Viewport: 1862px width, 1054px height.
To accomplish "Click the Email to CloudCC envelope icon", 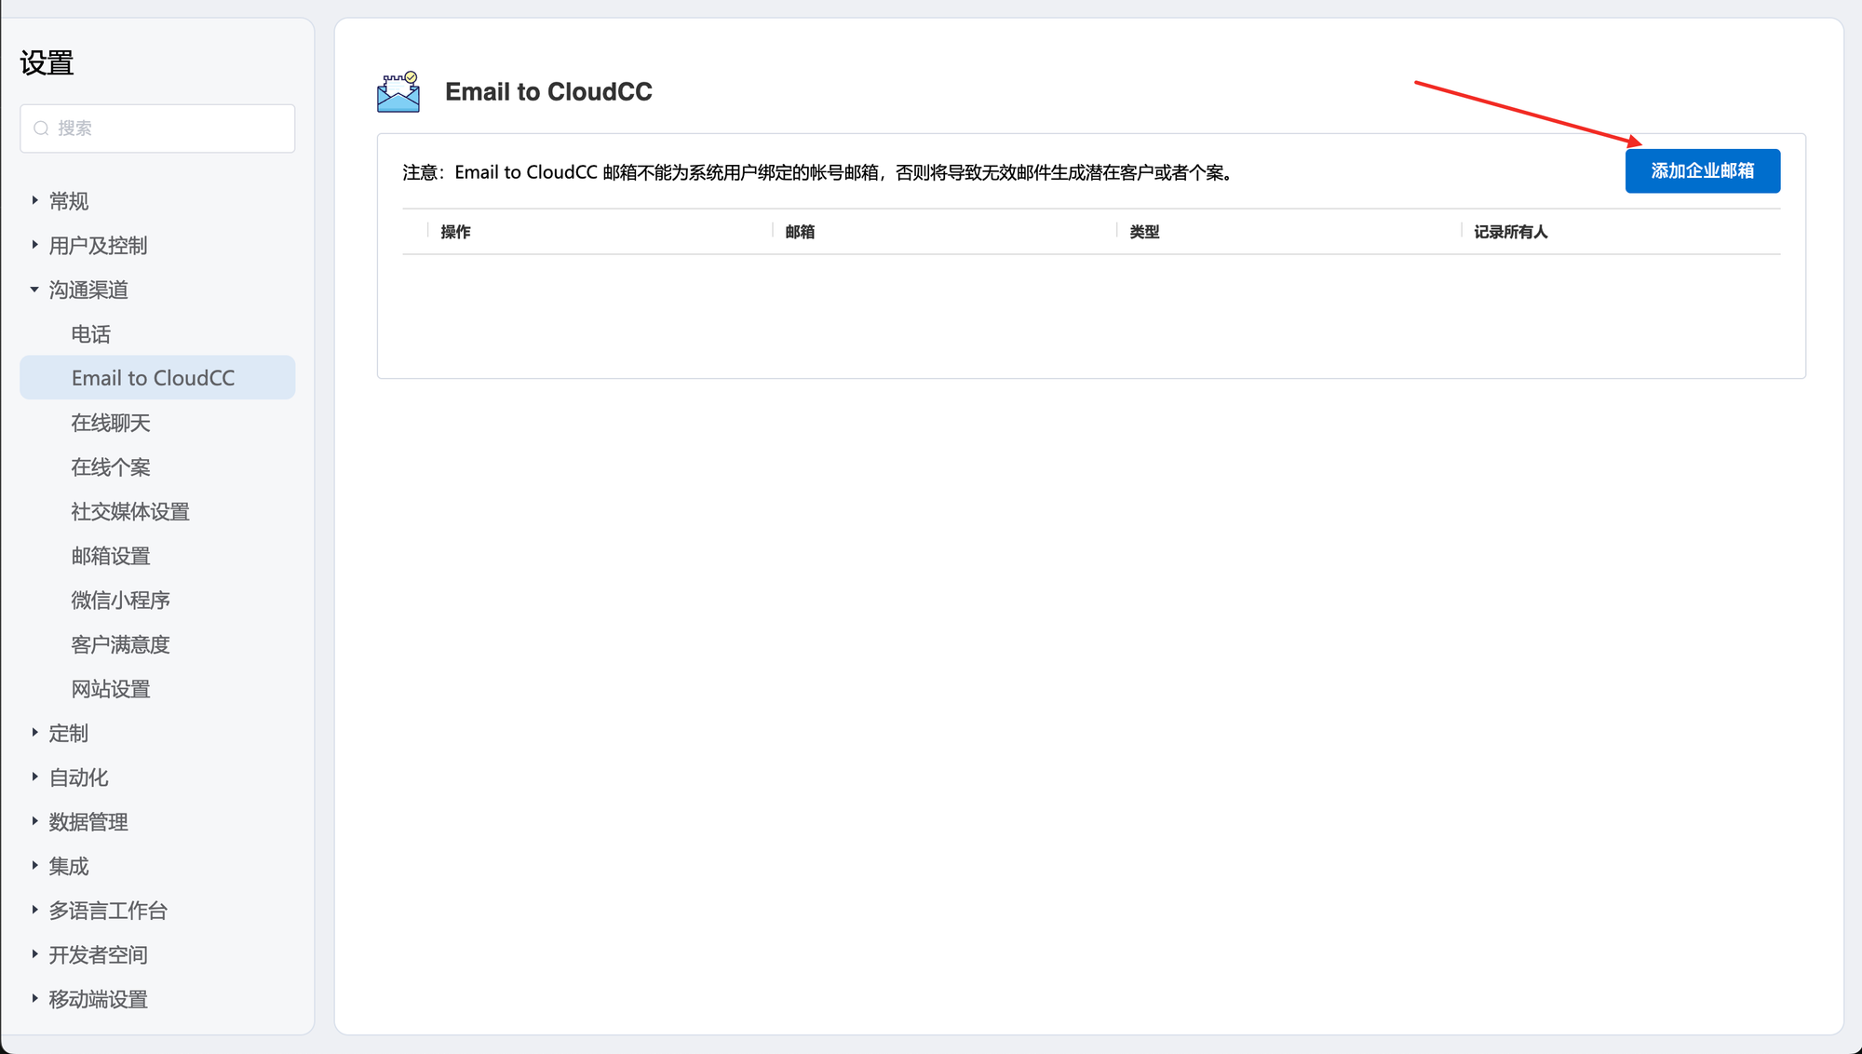I will 398,92.
